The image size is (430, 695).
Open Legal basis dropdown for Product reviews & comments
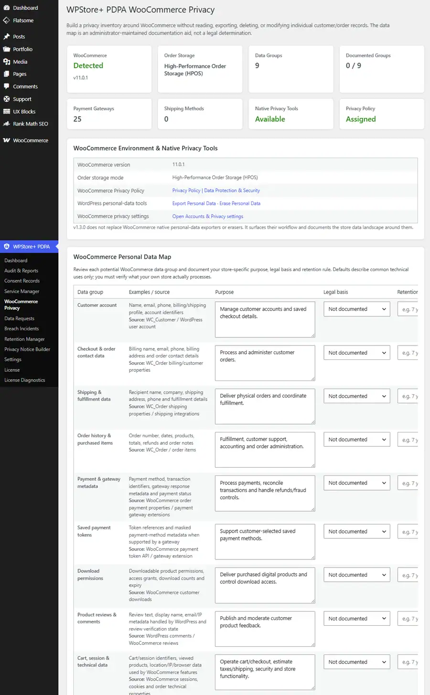coord(357,619)
